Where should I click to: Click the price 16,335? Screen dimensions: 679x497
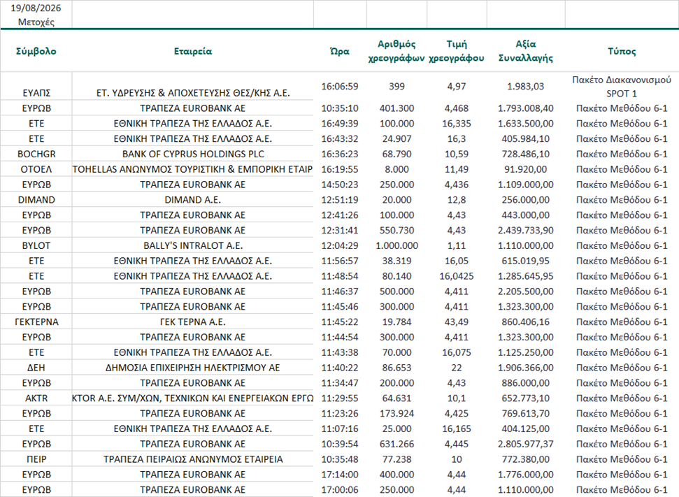(457, 124)
